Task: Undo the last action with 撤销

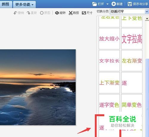Action: (x=19, y=13)
